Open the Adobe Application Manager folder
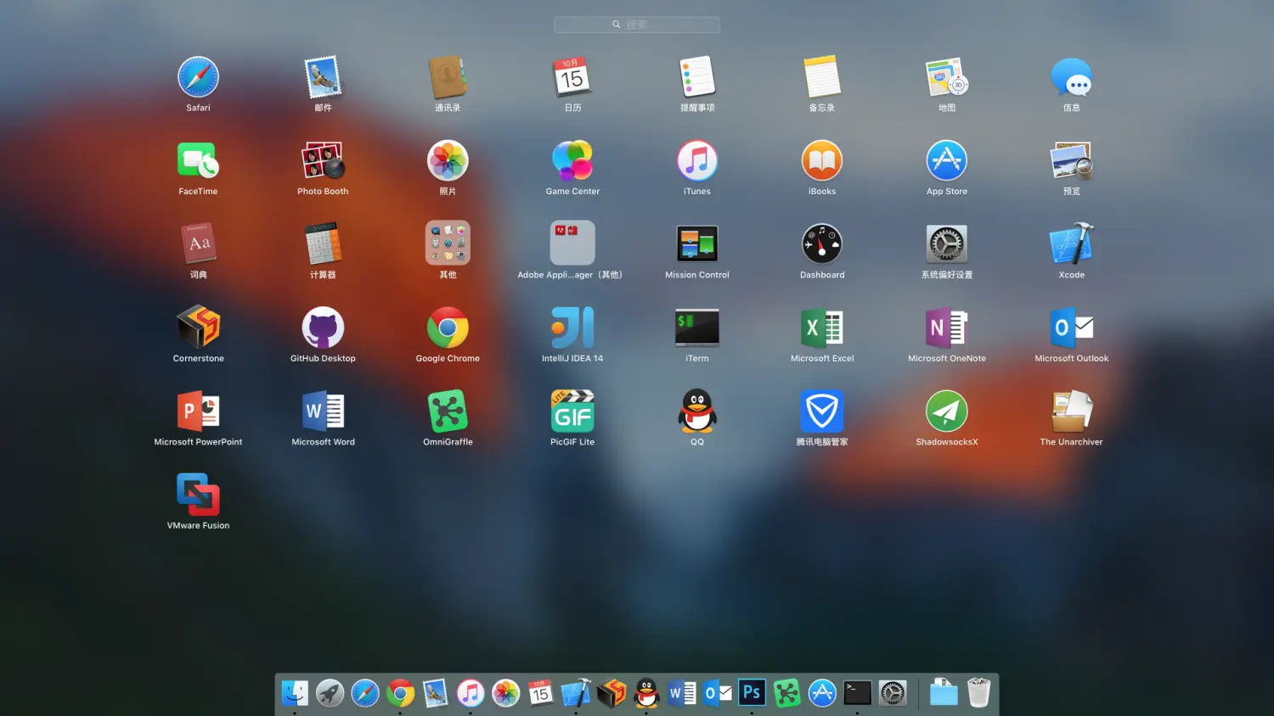Image resolution: width=1274 pixels, height=716 pixels. [572, 243]
